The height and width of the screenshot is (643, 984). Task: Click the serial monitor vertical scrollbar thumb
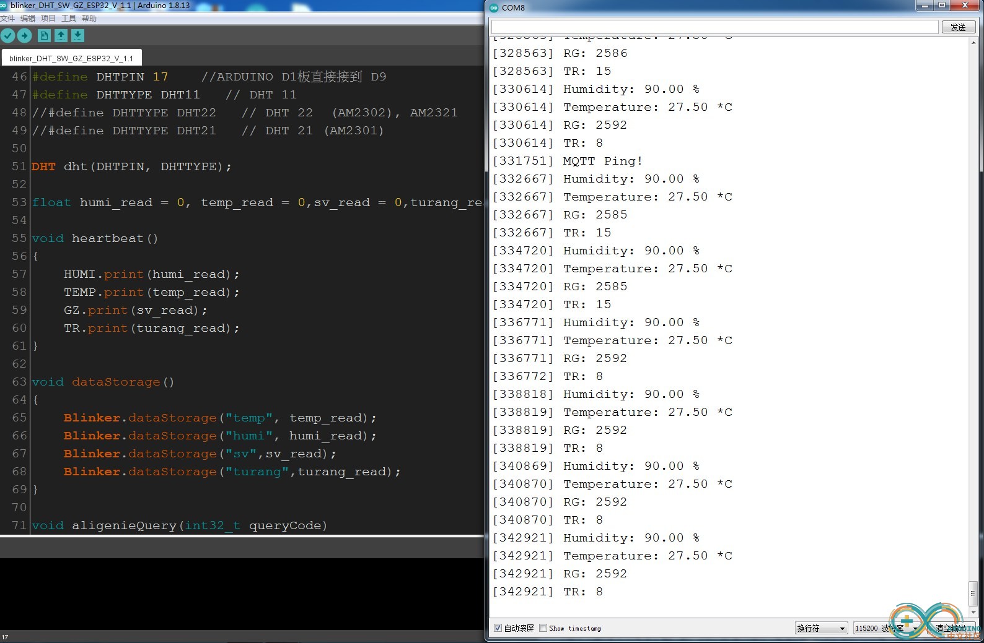pos(973,593)
